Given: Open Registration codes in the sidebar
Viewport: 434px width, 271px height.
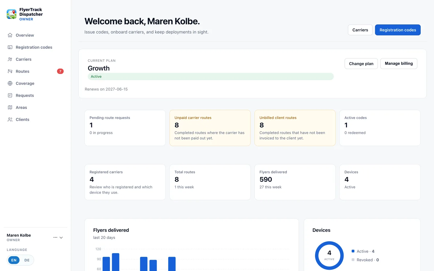Looking at the screenshot, I should (36, 47).
